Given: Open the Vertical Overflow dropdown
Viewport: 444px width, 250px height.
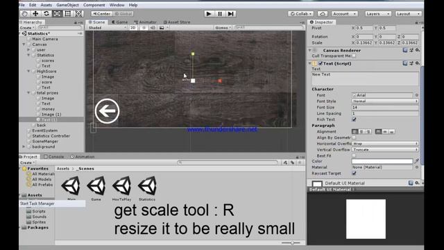Looking at the screenshot, I should click(385, 149).
